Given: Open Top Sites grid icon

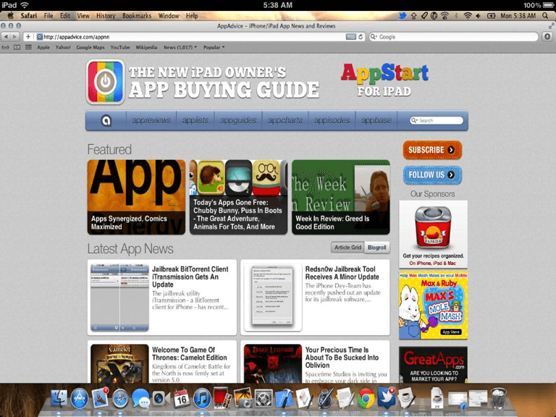Looking at the screenshot, I should (28, 47).
